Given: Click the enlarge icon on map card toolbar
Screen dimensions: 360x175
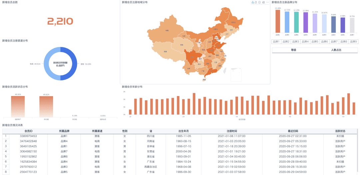Looking at the screenshot, I should pyautogui.click(x=256, y=2).
